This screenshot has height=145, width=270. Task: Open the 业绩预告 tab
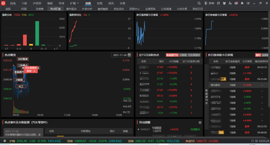coord(150,9)
